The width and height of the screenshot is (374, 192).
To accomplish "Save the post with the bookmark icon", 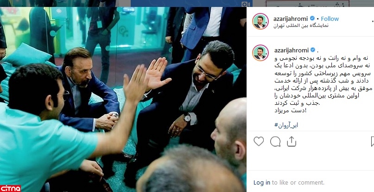I will pos(372,141).
